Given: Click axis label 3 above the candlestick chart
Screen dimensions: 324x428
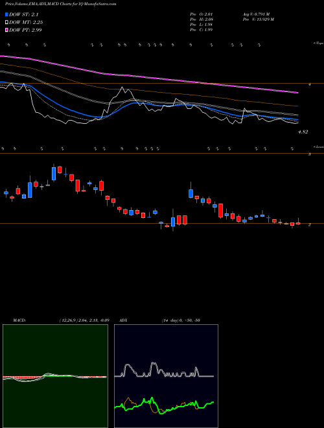Looking at the screenshot, I should (x=310, y=154).
